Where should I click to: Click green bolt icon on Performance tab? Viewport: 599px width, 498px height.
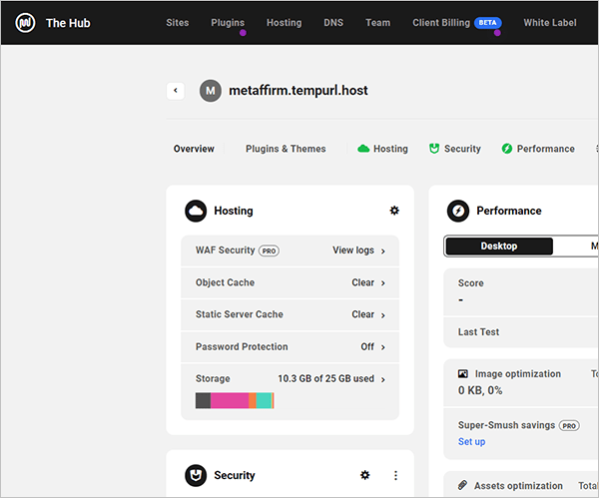tap(506, 149)
